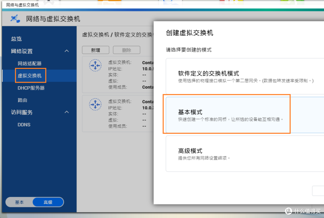
Task: Click the 网络与虚拟交换机 app header title
Action: click(x=53, y=19)
